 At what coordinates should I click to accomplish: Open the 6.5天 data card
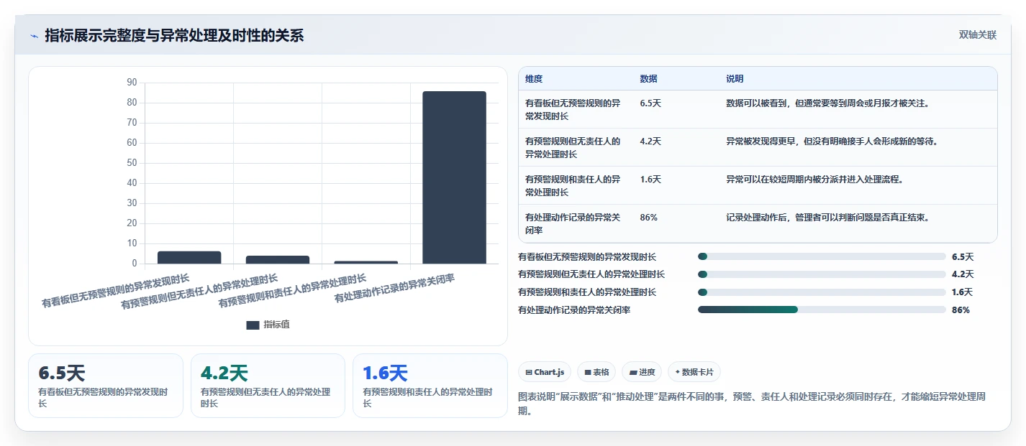[x=106, y=386]
